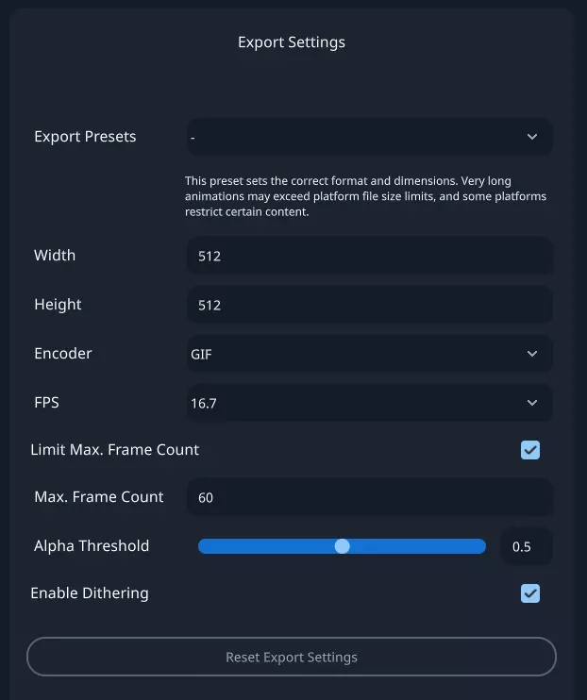Click the Export Settings heading
This screenshot has width=587, height=700.
[292, 42]
